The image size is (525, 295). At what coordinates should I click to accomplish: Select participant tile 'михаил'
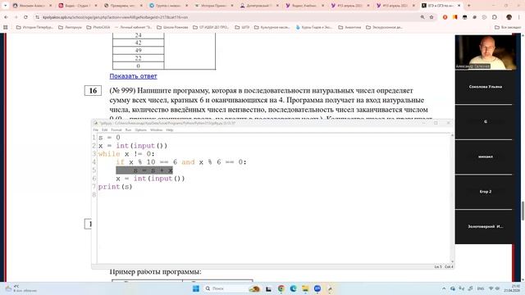[485, 157]
